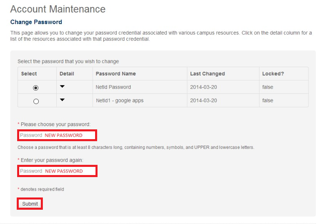Expand detail arrow for NetId Password
The image size is (324, 224).
coord(62,86)
